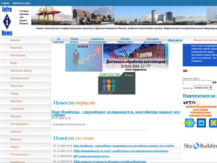The width and height of the screenshot is (217, 163).
Task: Select 'Серьезно' in the sidebar
Action: pyautogui.click(x=25, y=101)
